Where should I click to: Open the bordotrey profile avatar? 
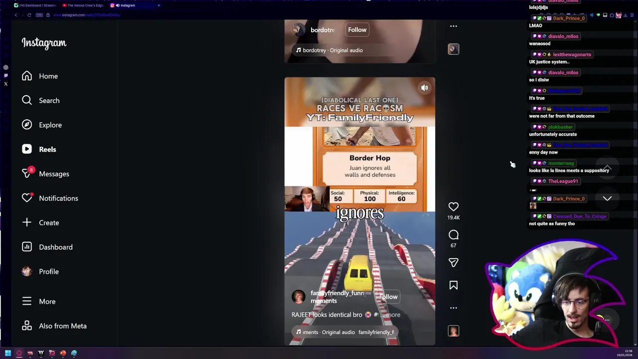point(299,30)
